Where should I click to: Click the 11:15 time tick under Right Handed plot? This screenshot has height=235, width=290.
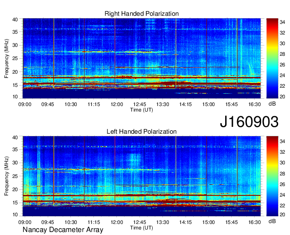click(x=94, y=104)
